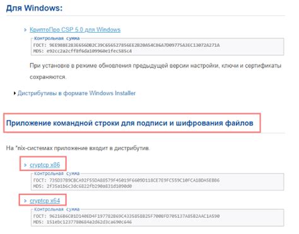Click Контрольная сумма label under cryptcp x64
The width and height of the screenshot is (299, 234).
[x=57, y=209]
